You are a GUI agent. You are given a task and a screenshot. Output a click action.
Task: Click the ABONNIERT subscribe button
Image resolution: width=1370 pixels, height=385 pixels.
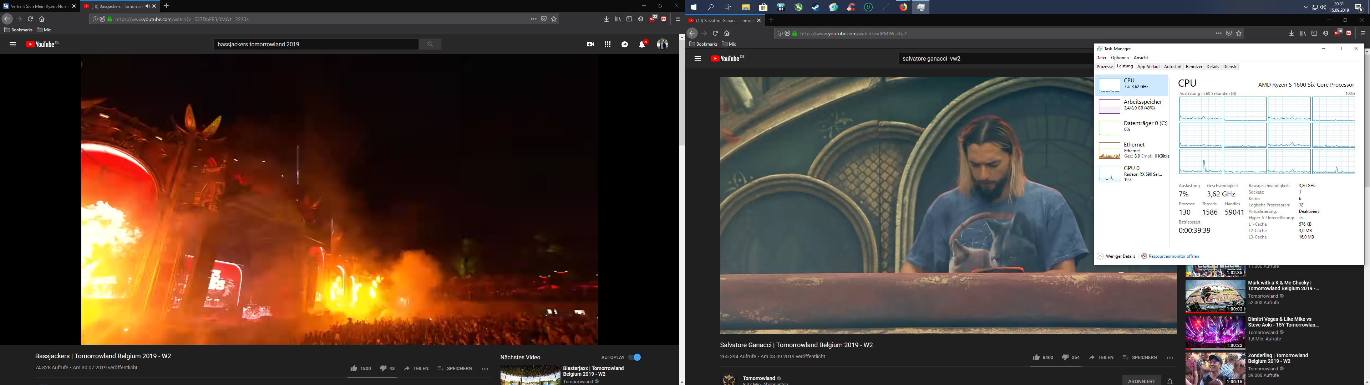[1141, 381]
